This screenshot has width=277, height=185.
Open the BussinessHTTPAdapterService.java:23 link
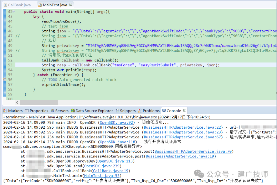(x=182, y=132)
